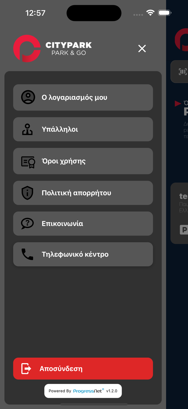Select Όροι χρήσης from the menu

pos(83,161)
